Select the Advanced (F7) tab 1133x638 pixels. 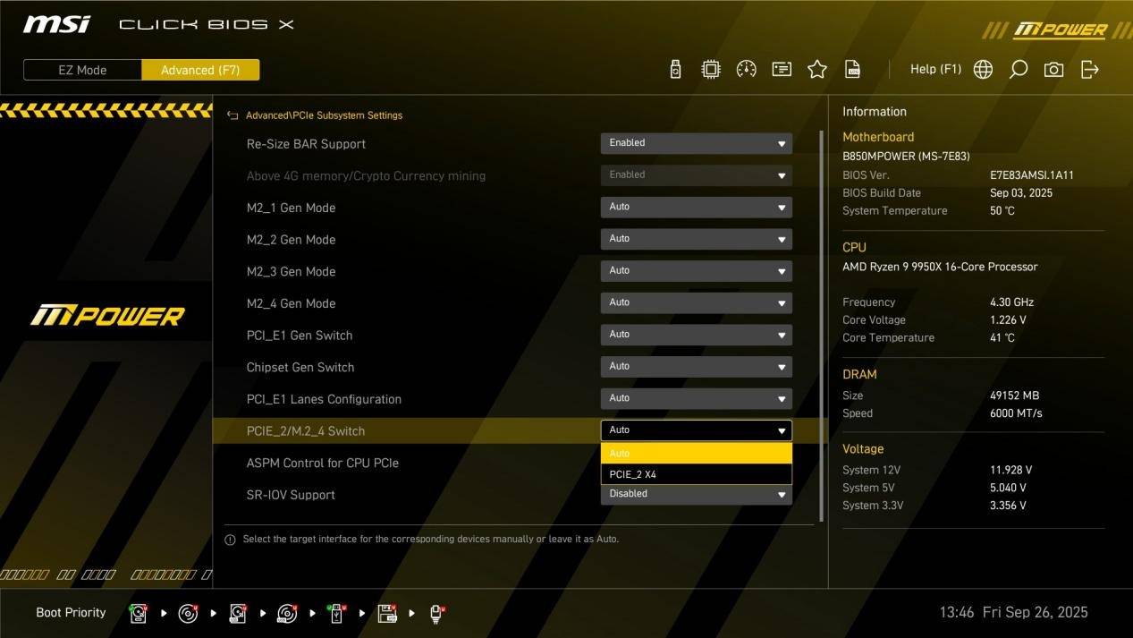click(200, 70)
